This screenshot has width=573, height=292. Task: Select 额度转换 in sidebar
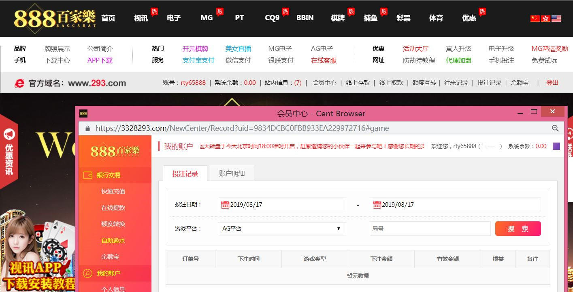113,224
